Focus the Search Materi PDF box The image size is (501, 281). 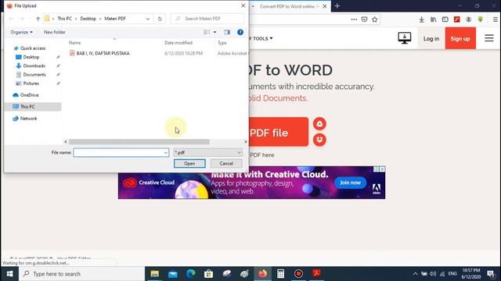pos(207,19)
